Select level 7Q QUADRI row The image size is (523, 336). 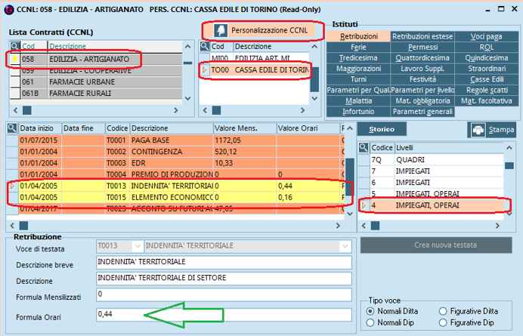(432, 159)
